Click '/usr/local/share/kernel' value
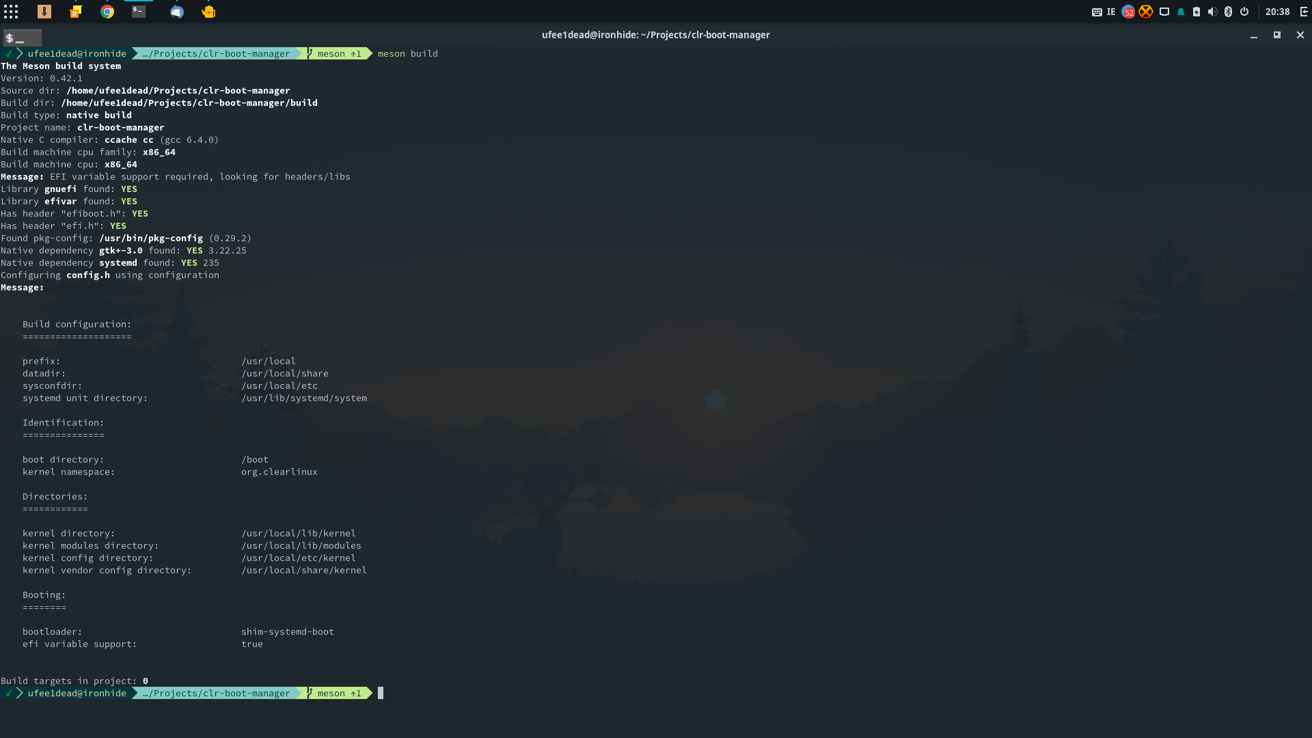The width and height of the screenshot is (1312, 738). tap(304, 571)
